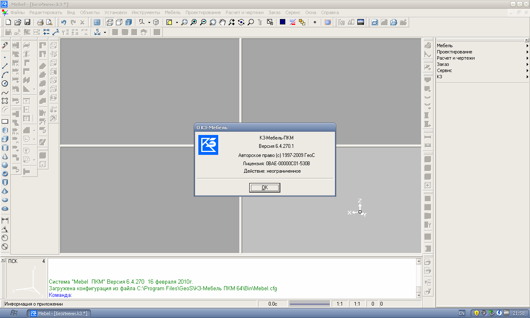Expand Проектирование in the right panel
Viewport: 530px width, 318px height.
(x=483, y=52)
